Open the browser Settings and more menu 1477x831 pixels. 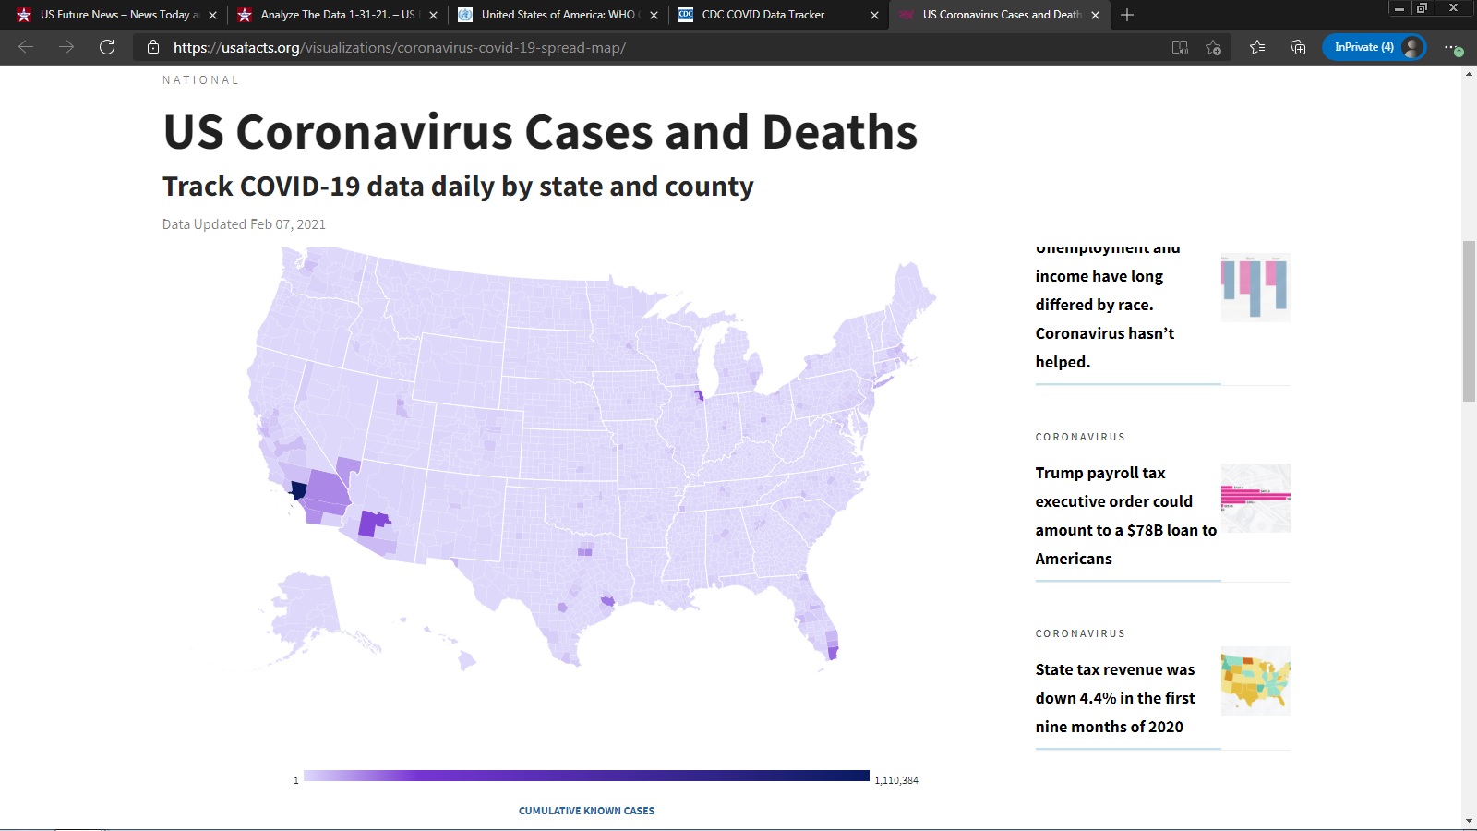(x=1452, y=47)
